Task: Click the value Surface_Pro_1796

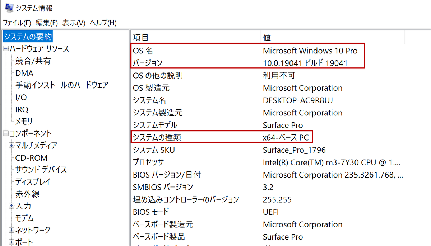Action: tap(294, 150)
